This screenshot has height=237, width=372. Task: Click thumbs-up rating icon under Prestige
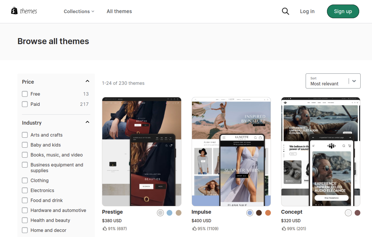105,229
